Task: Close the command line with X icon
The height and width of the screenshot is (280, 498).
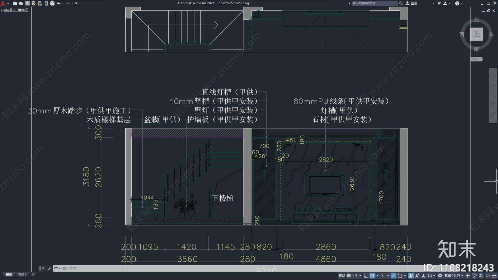Action: coord(43,268)
